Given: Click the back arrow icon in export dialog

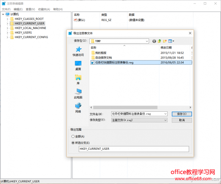Looking at the screenshot, I should click(154, 41).
